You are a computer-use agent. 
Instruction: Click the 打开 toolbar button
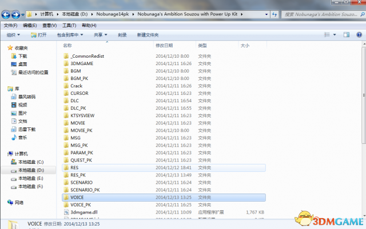39,35
